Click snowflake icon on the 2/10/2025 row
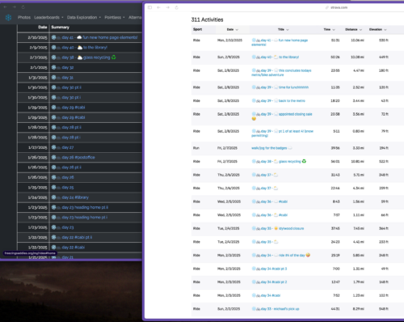 point(53,37)
